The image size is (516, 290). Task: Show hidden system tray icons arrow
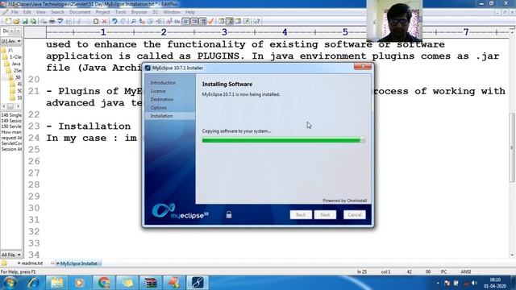[438, 283]
